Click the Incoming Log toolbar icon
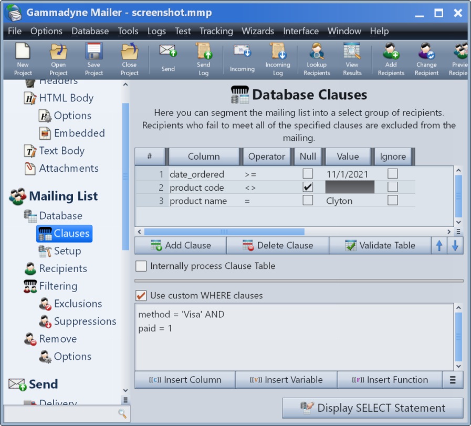Screen dimensions: 471x426 pos(277,59)
